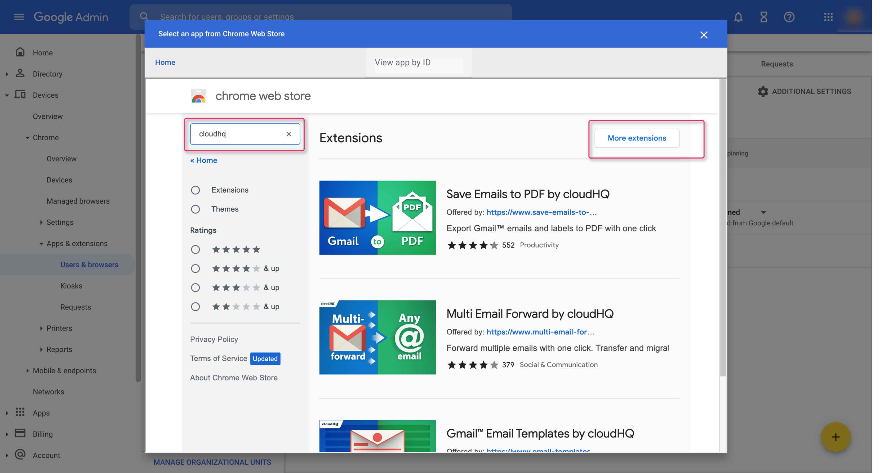Close the Chrome Web Store dialog

pyautogui.click(x=704, y=35)
